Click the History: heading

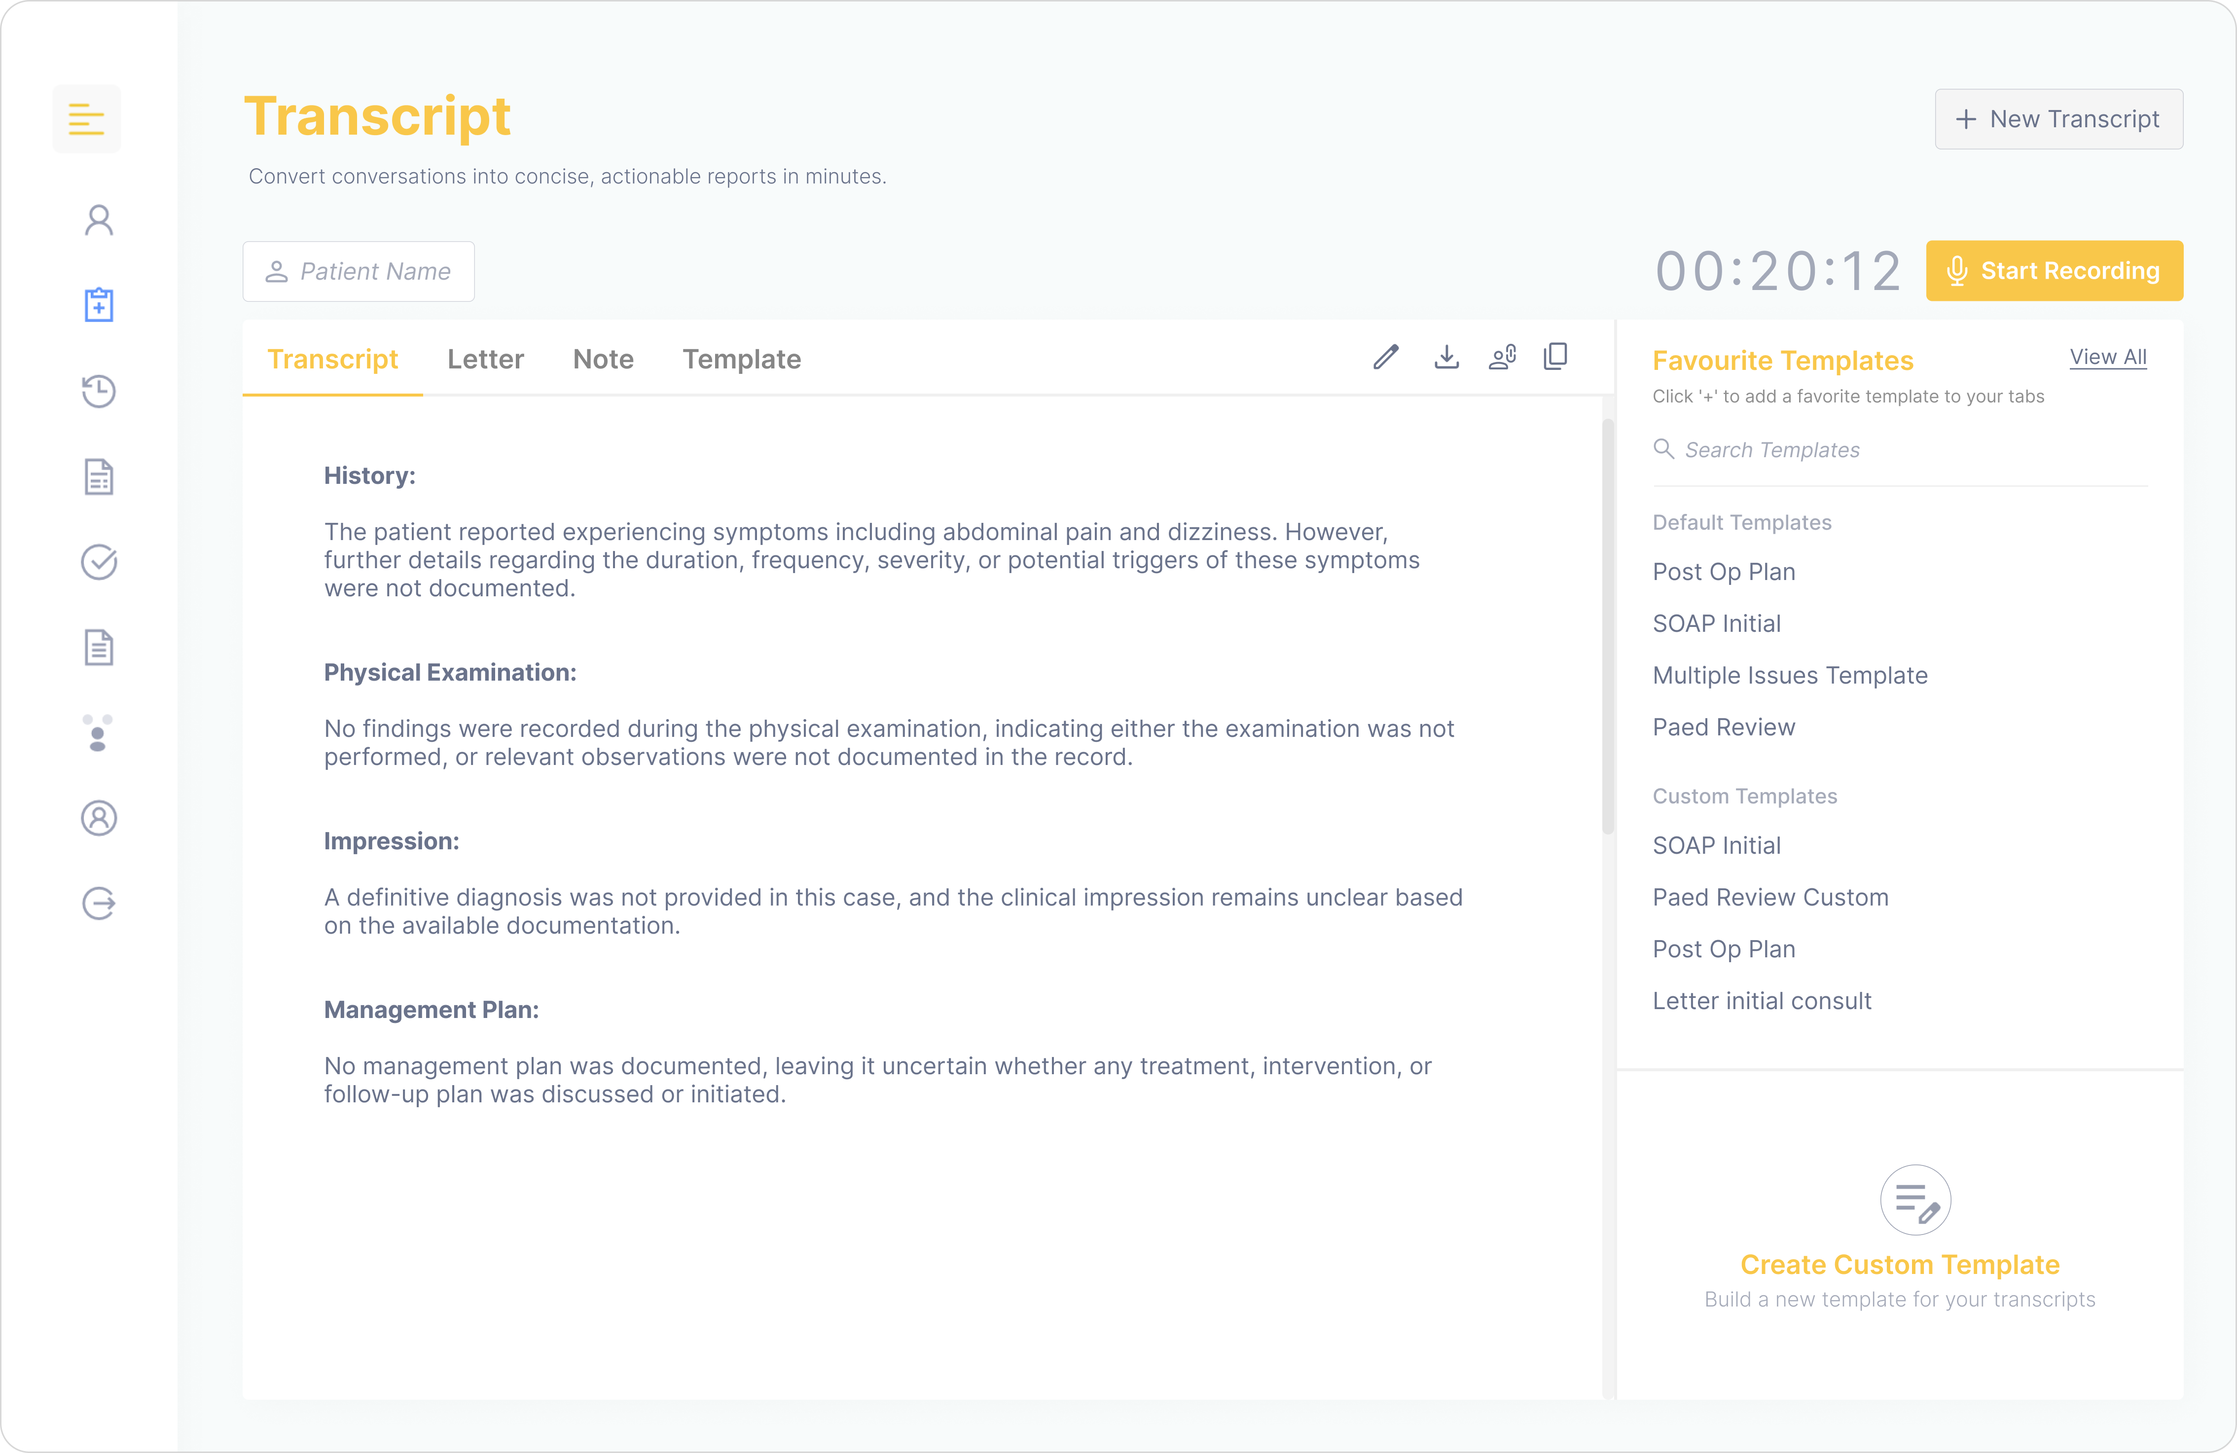(x=369, y=475)
